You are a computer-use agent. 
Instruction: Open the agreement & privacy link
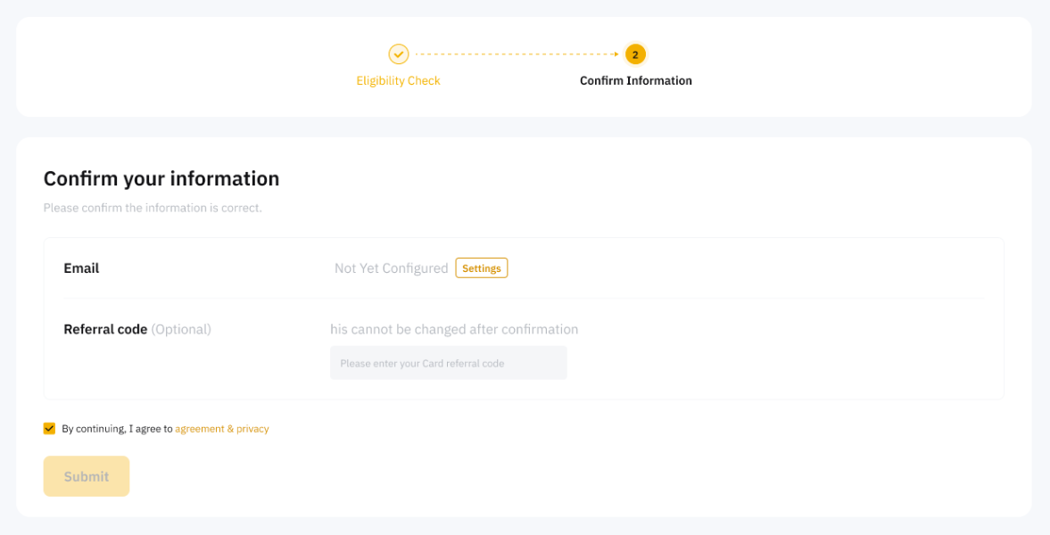pyautogui.click(x=221, y=428)
